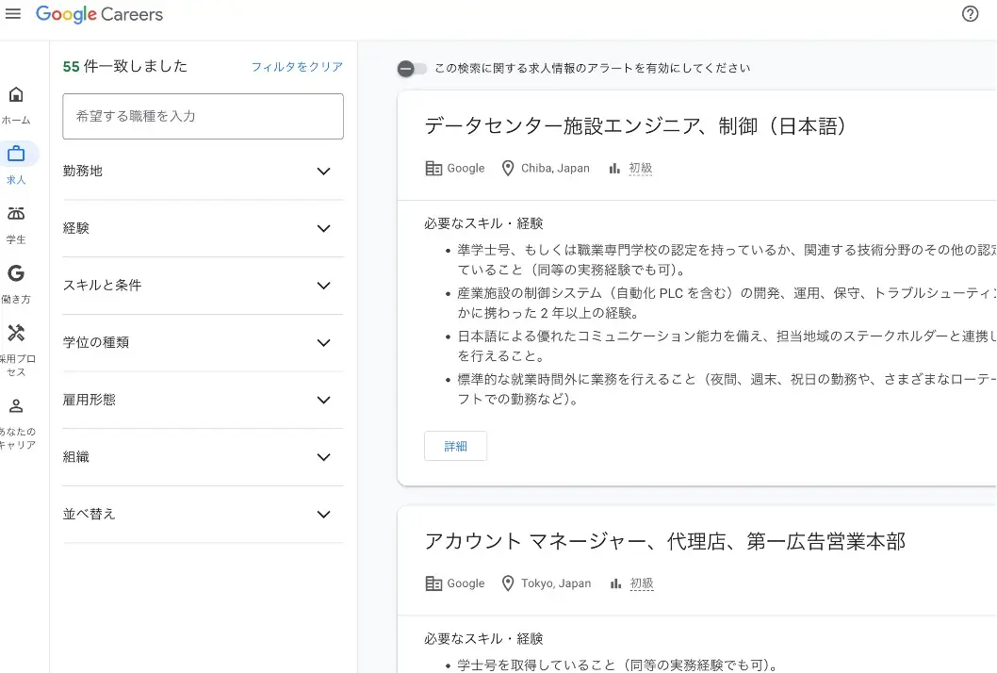Click the company icon beside Chiba job's Google

click(x=433, y=169)
